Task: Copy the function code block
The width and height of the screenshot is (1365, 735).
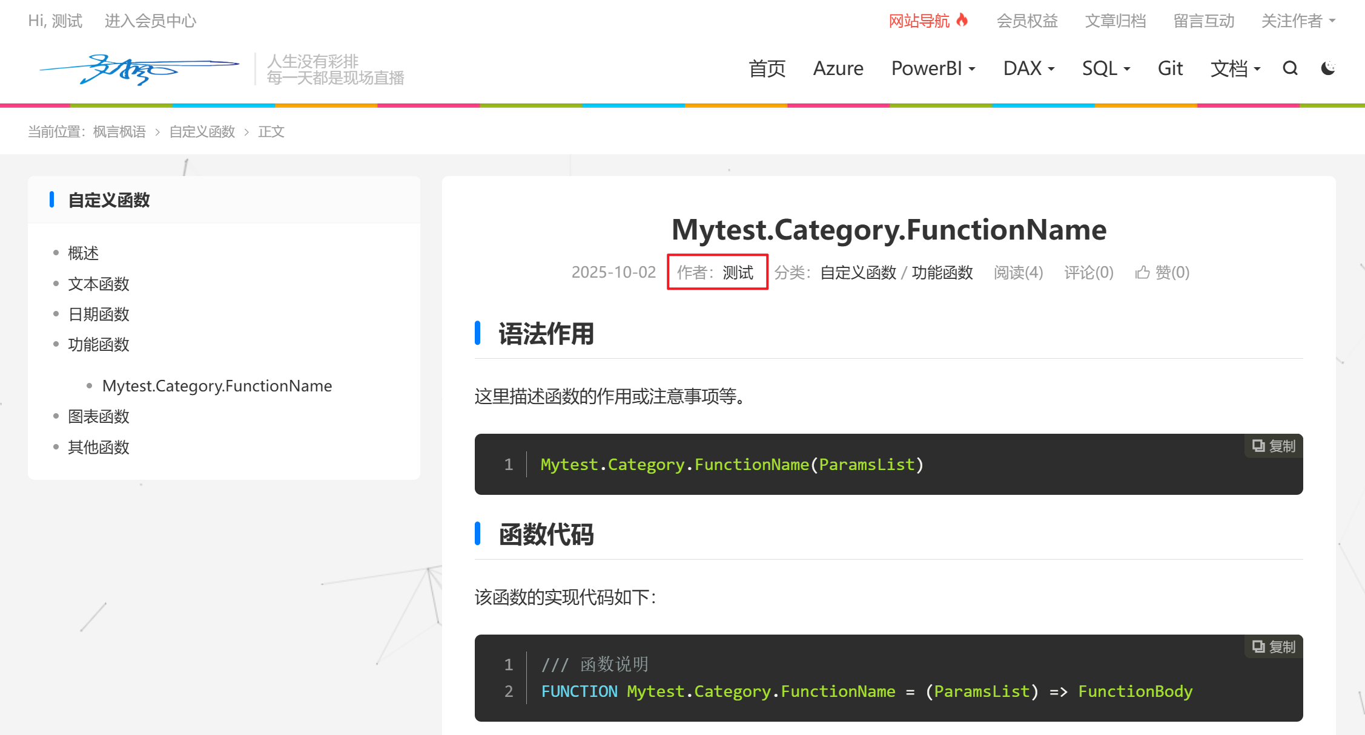Action: [x=1274, y=647]
